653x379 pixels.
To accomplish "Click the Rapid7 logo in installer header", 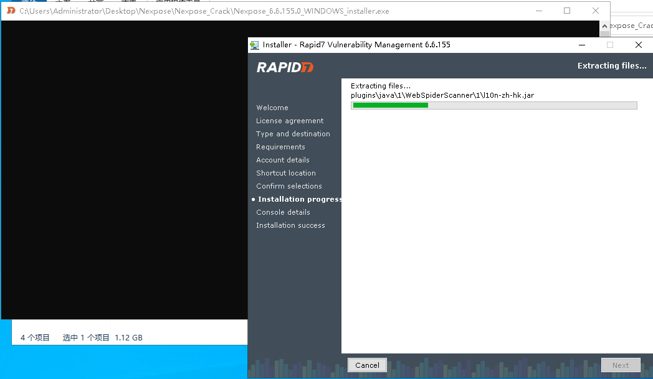I will [285, 67].
